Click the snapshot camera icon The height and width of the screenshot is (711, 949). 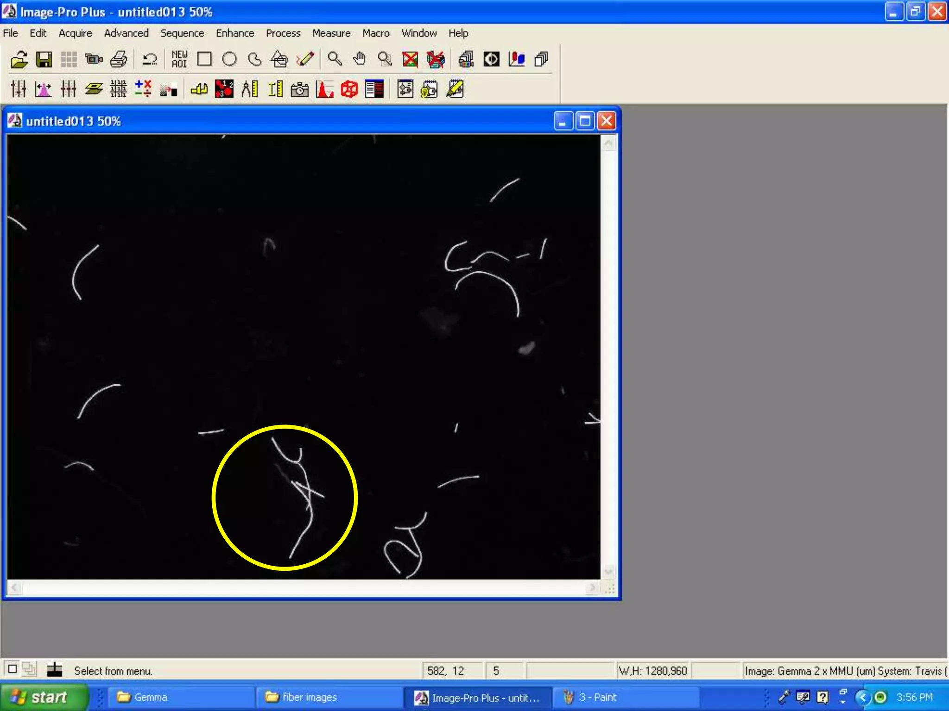(x=299, y=89)
